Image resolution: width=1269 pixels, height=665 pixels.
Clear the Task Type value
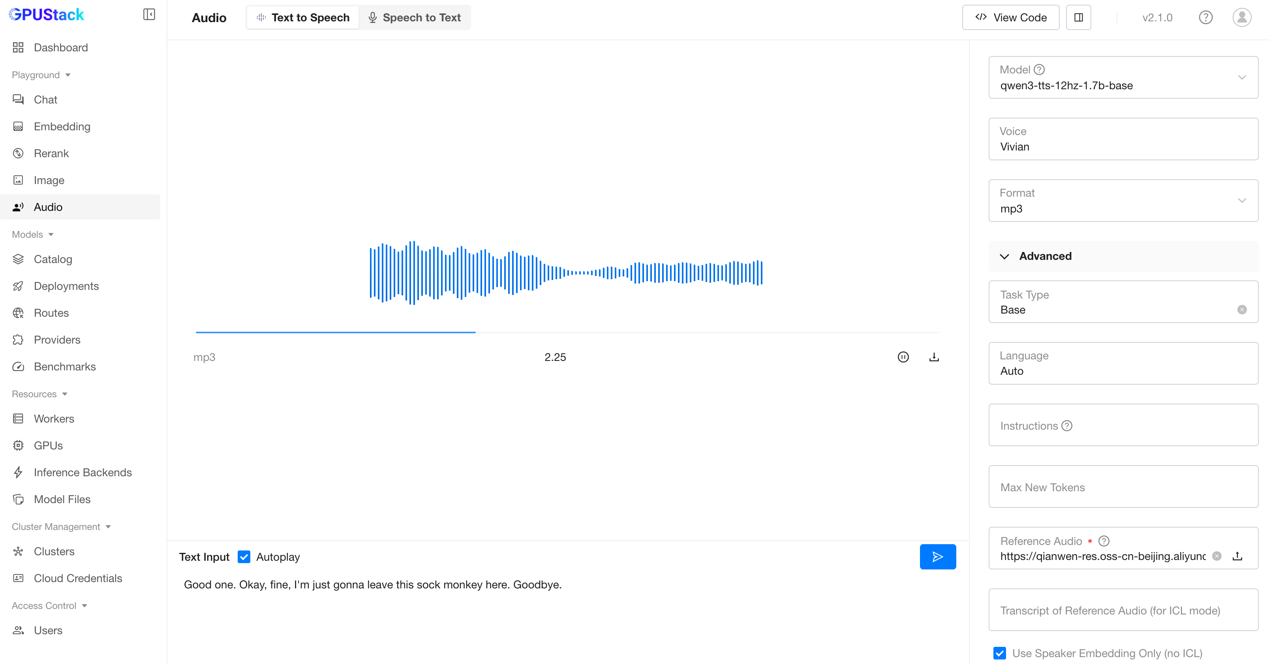pyautogui.click(x=1242, y=310)
